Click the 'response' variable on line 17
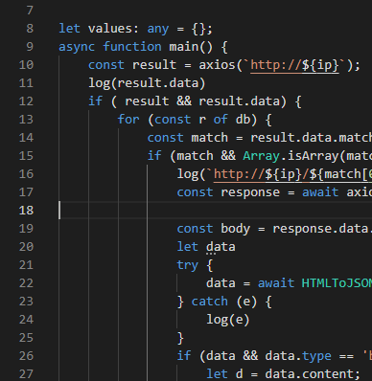The image size is (372, 381). point(250,192)
